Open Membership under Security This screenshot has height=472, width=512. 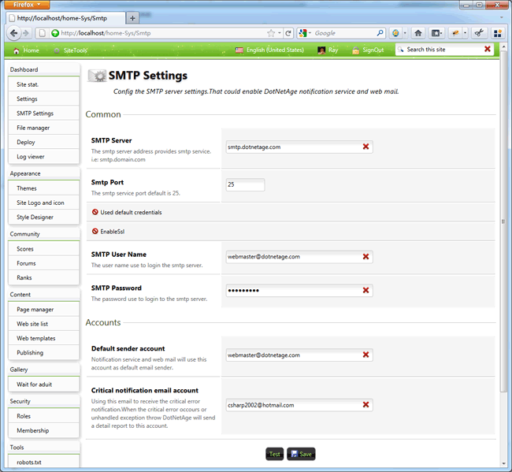click(x=44, y=430)
